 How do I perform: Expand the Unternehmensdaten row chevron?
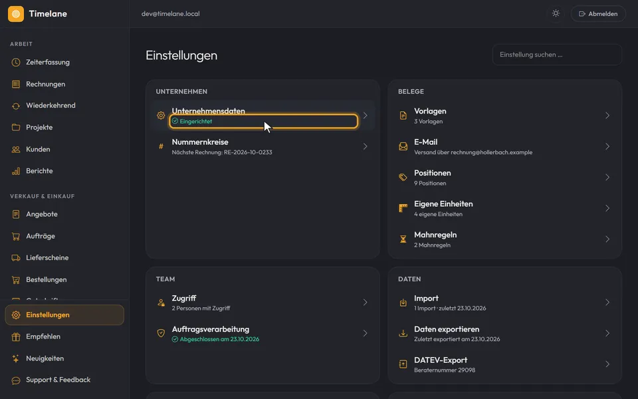(366, 116)
